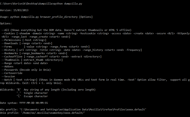Click the --Range start date option

24,63
